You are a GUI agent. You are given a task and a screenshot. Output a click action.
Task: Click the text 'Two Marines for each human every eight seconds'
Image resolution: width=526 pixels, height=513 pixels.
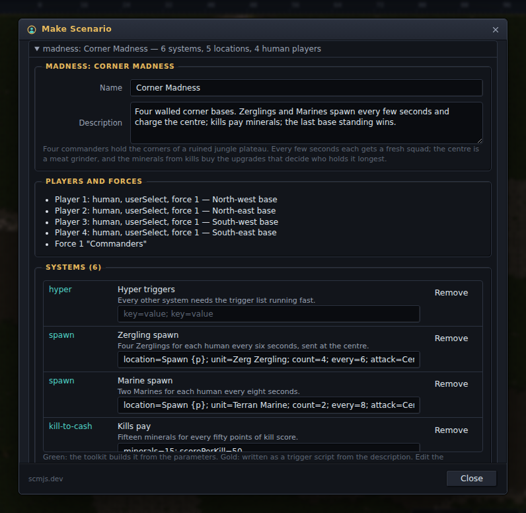[208, 391]
